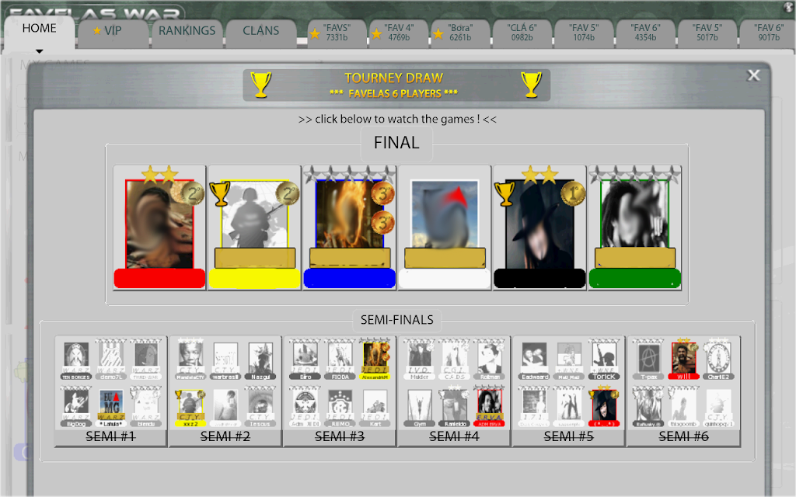Click the 3rd place medal on blue finalist
The image size is (796, 497).
pos(382,193)
